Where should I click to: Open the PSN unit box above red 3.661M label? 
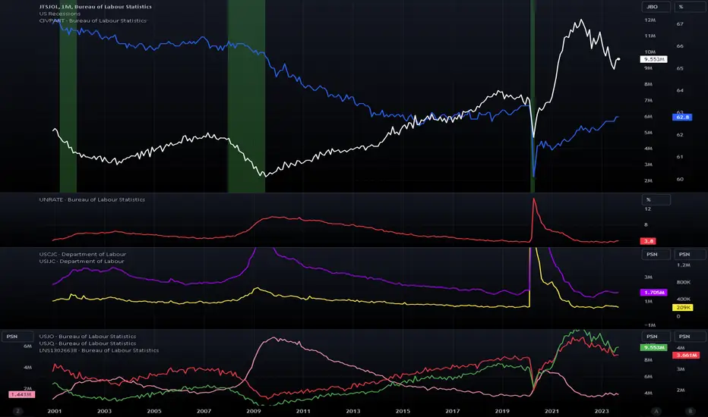(x=691, y=337)
